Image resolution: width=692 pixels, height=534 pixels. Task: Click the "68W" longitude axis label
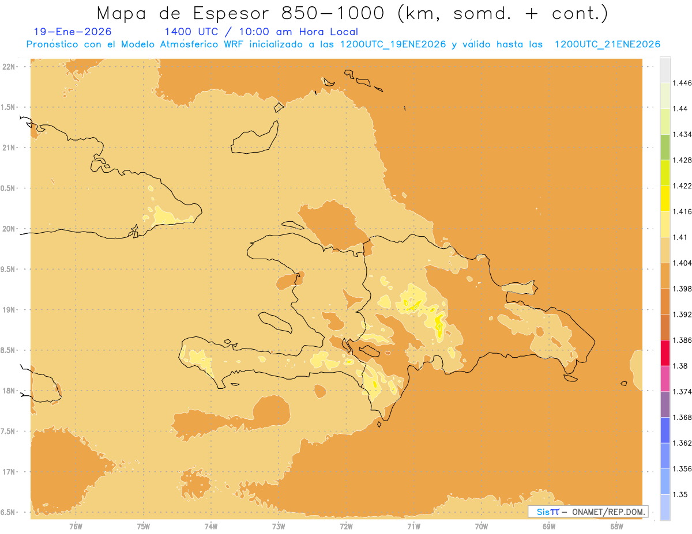pos(616,526)
